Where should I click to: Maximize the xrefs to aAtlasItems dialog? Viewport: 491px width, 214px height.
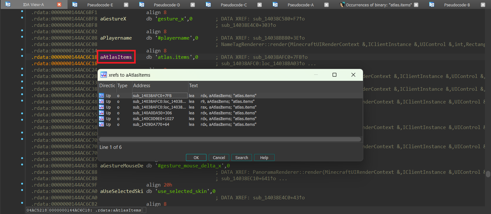tap(334, 75)
